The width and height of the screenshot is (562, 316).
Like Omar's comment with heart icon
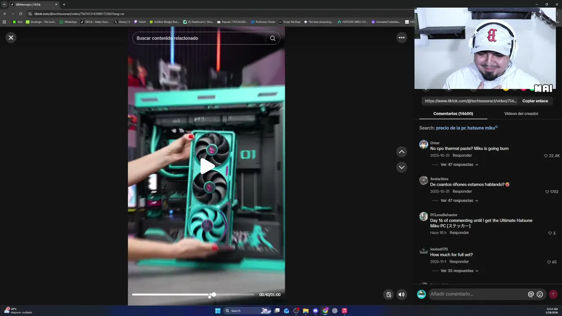[546, 156]
